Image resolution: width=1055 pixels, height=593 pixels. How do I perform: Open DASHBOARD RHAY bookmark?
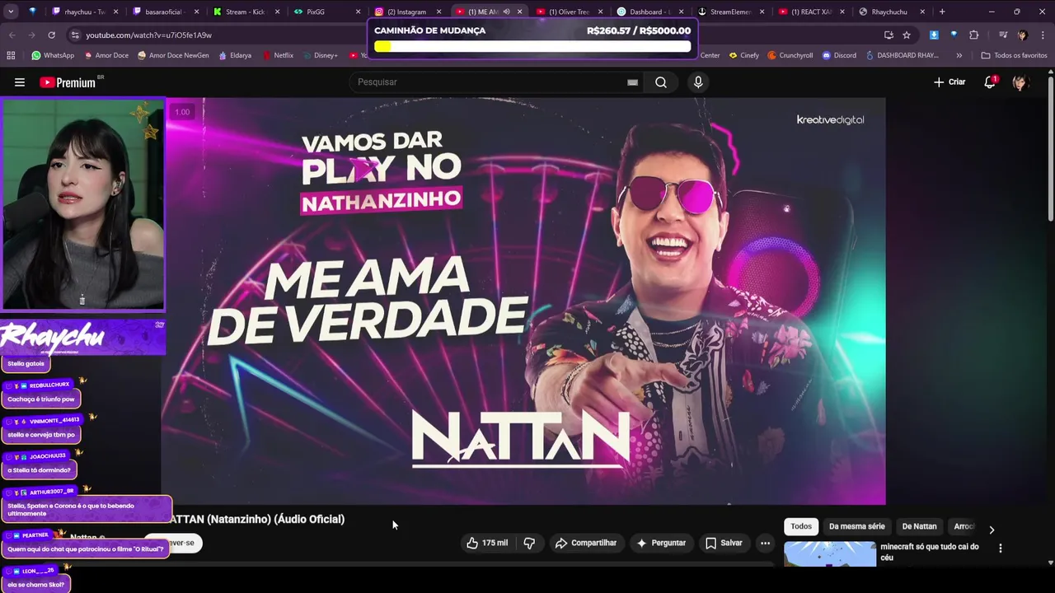tap(902, 55)
